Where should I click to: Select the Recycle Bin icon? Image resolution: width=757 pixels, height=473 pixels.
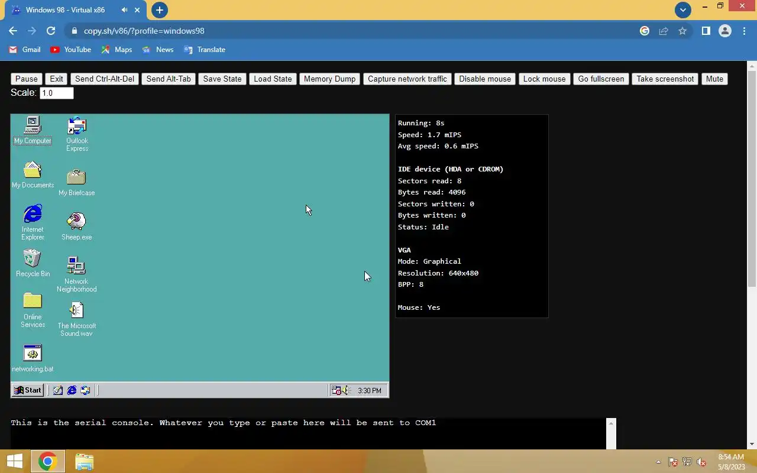[33, 263]
